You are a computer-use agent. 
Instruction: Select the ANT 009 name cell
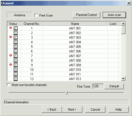pyautogui.click(x=75, y=65)
